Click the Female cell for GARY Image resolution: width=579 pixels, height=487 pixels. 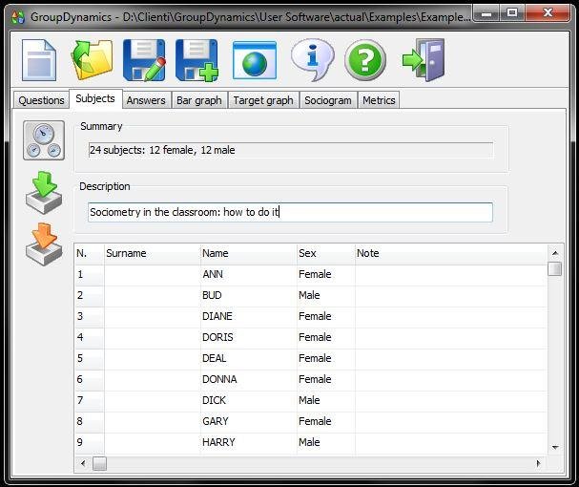326,421
